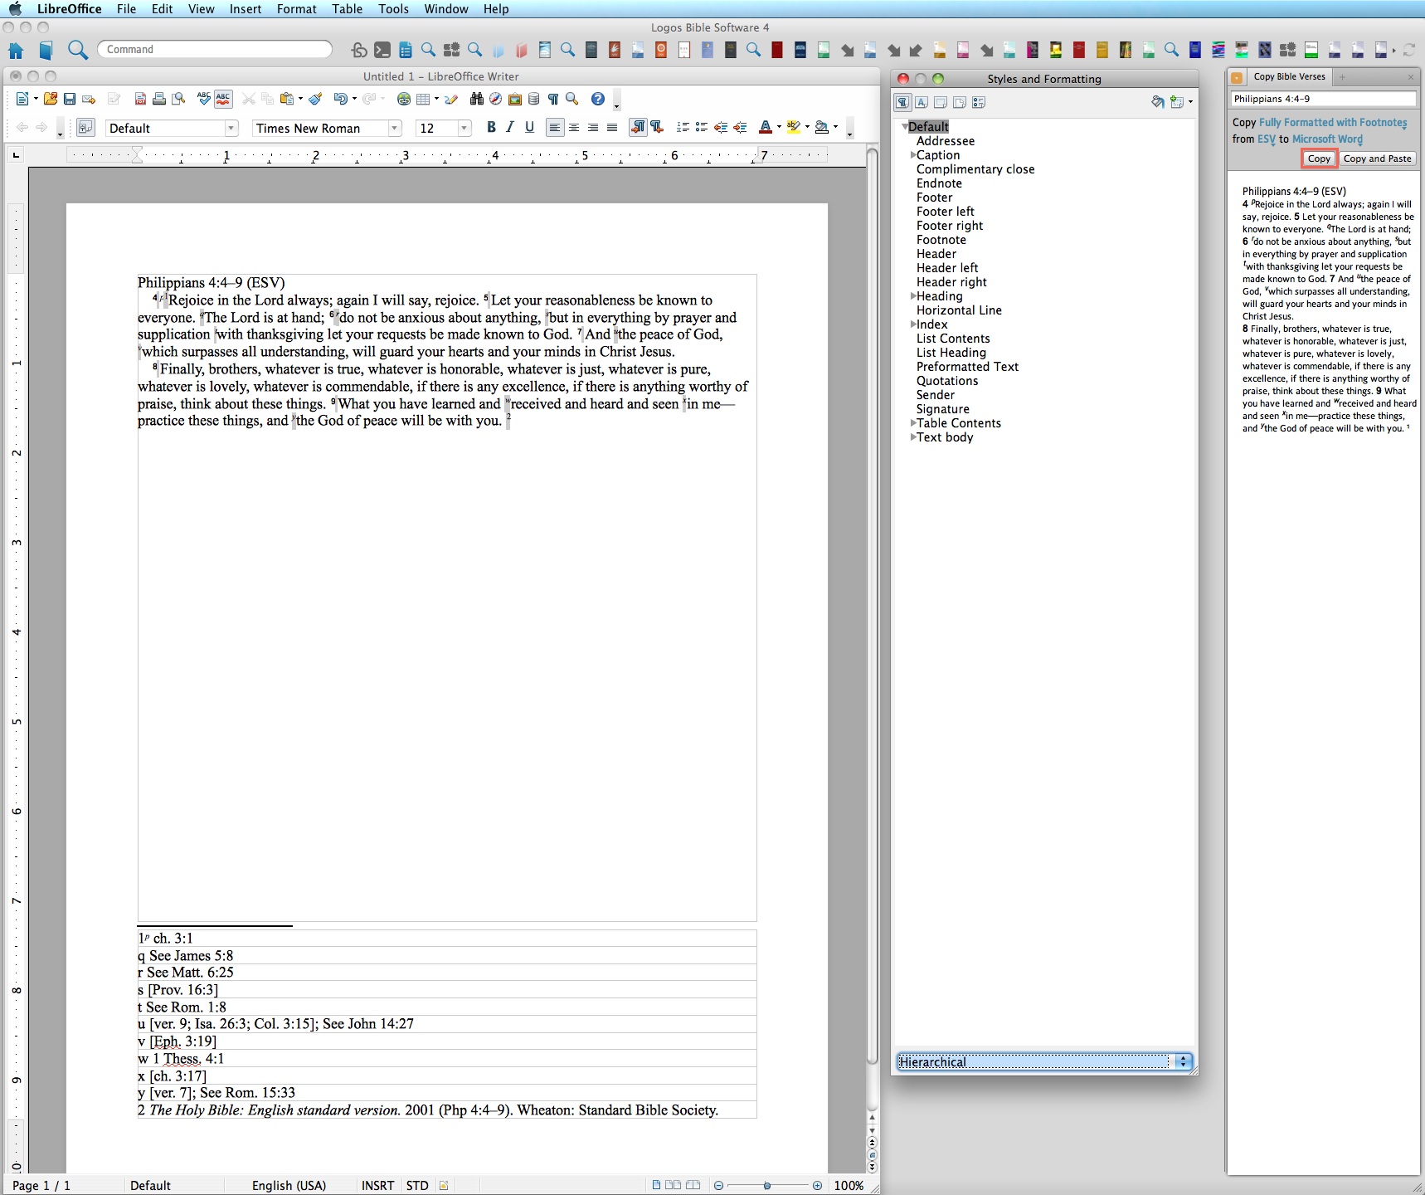Toggle bulleted list

(702, 128)
